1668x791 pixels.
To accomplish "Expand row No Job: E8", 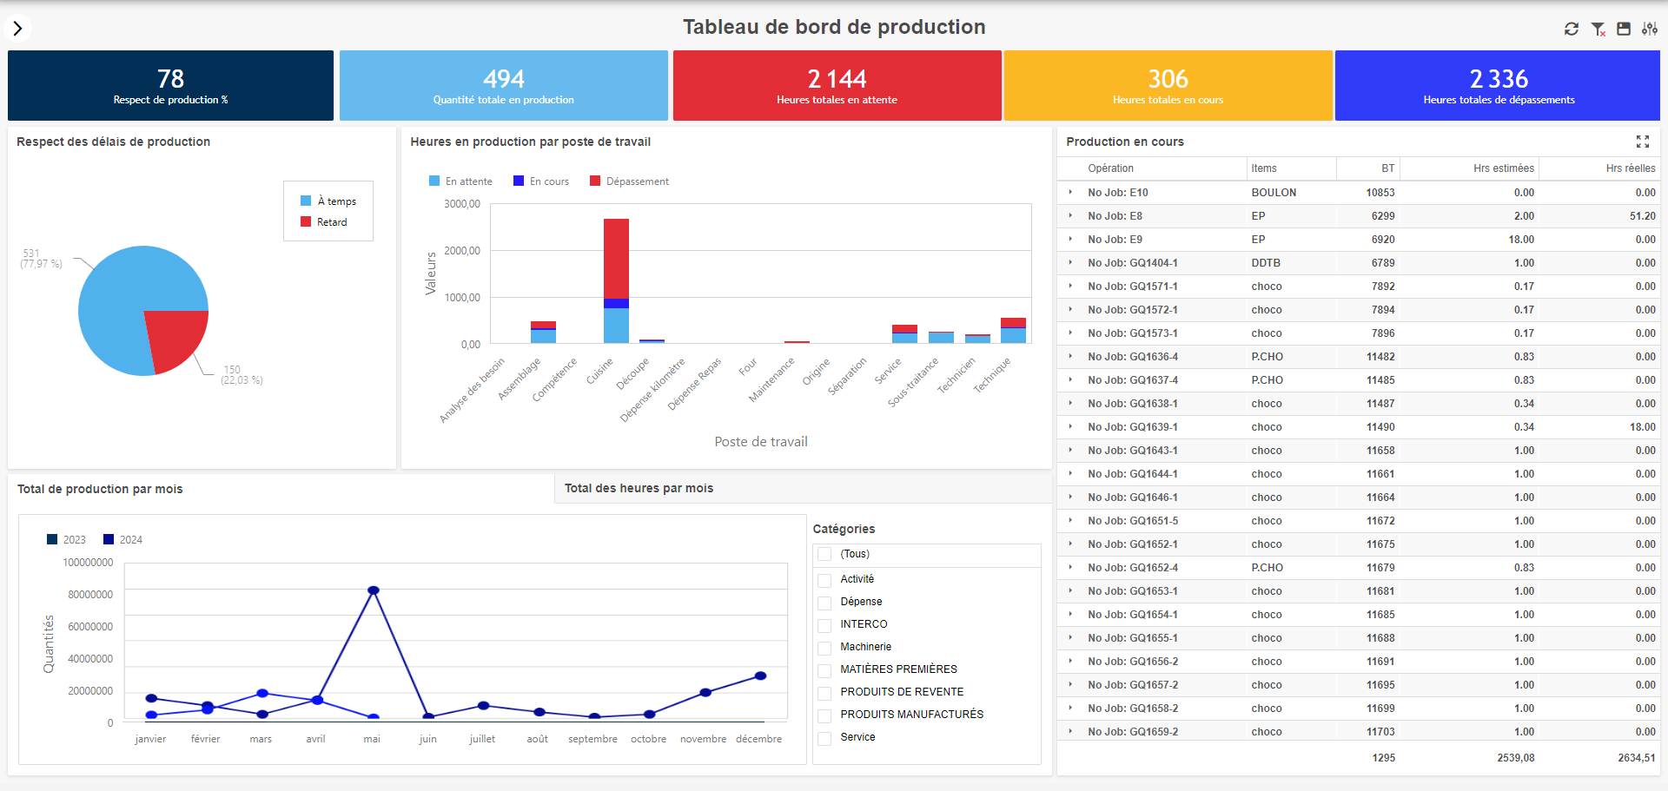I will click(x=1070, y=215).
